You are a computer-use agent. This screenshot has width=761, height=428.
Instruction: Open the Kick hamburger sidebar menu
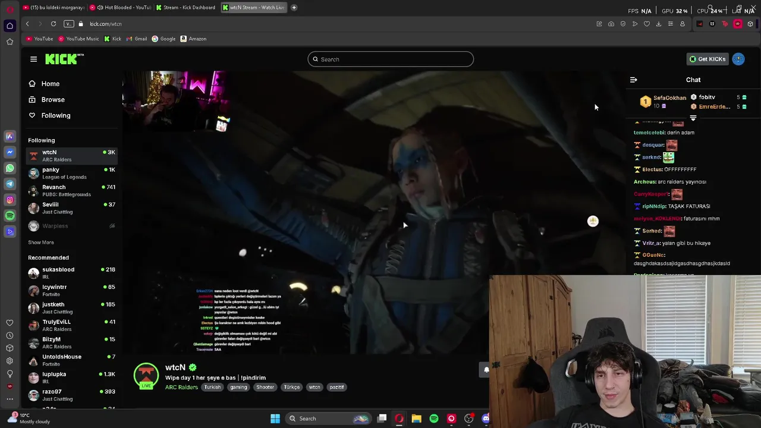[x=33, y=59]
